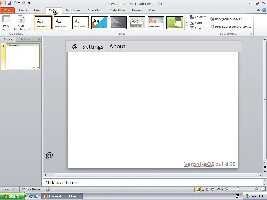Open PowerPoint Help question mark icon
This screenshot has height=200, width=267.
point(264,10)
